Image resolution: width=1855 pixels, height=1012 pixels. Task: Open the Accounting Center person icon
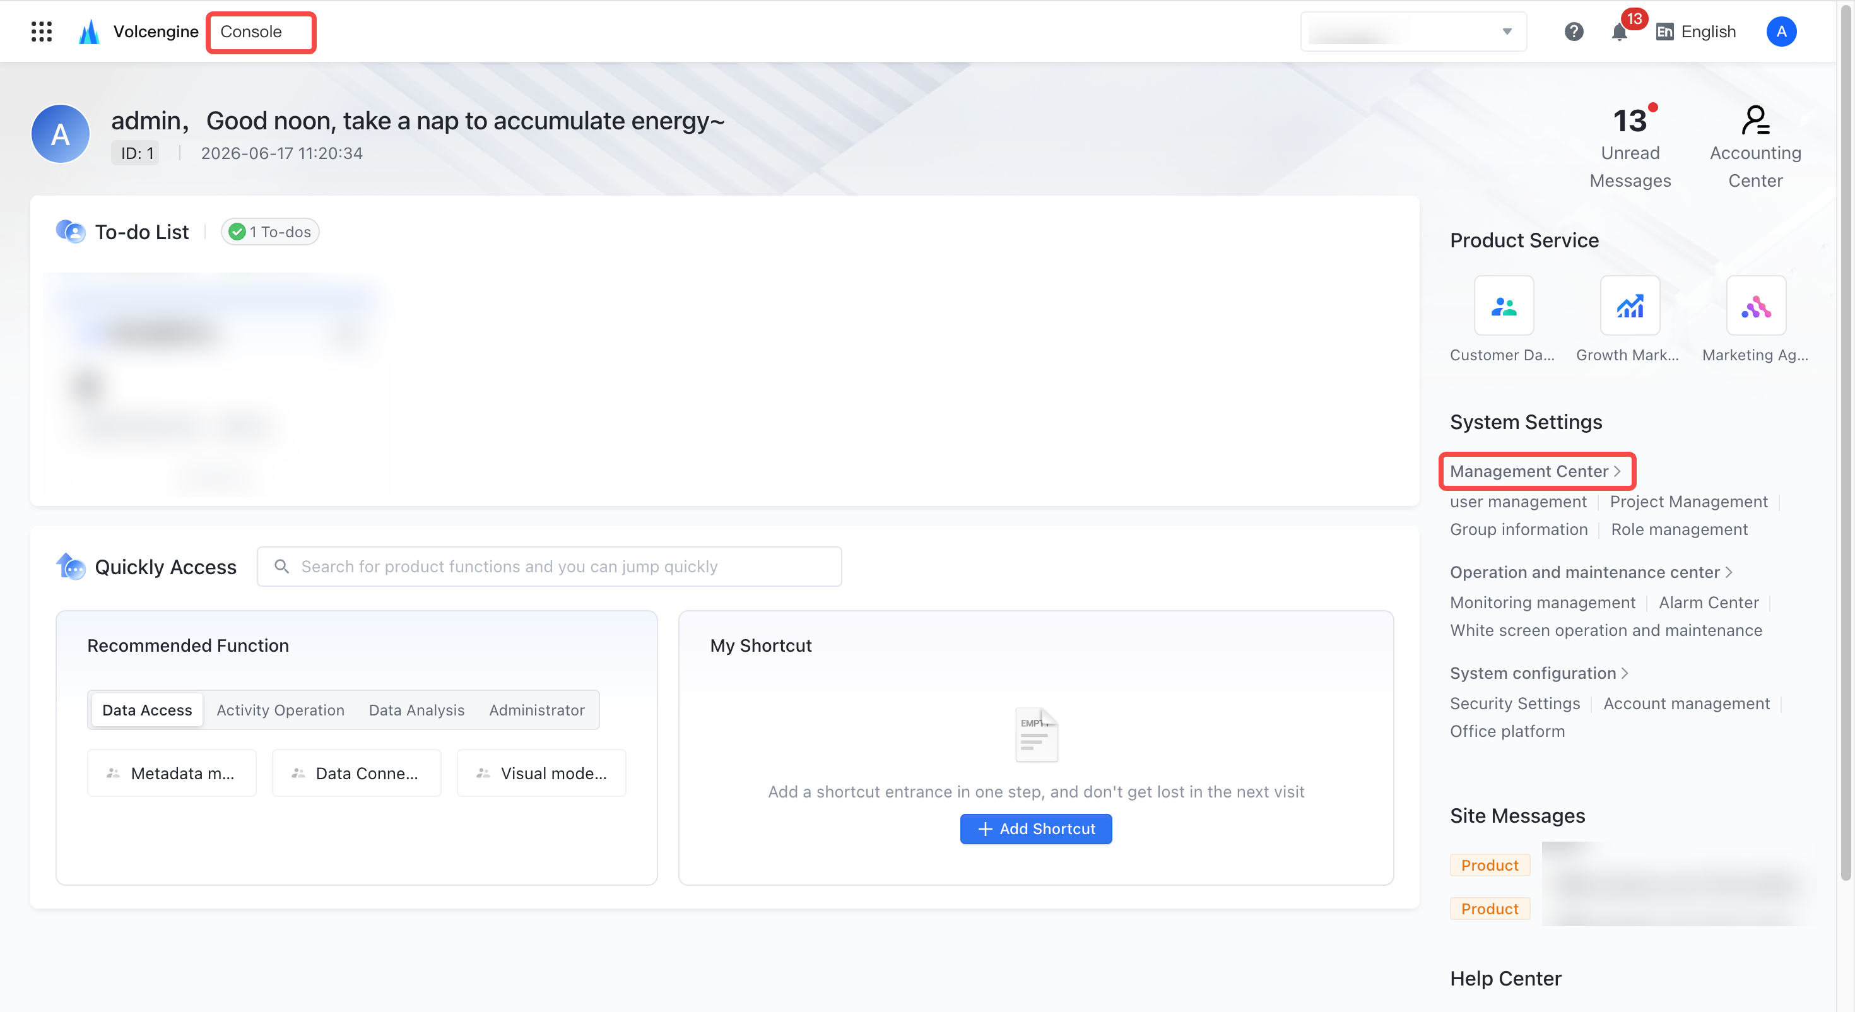1755,120
